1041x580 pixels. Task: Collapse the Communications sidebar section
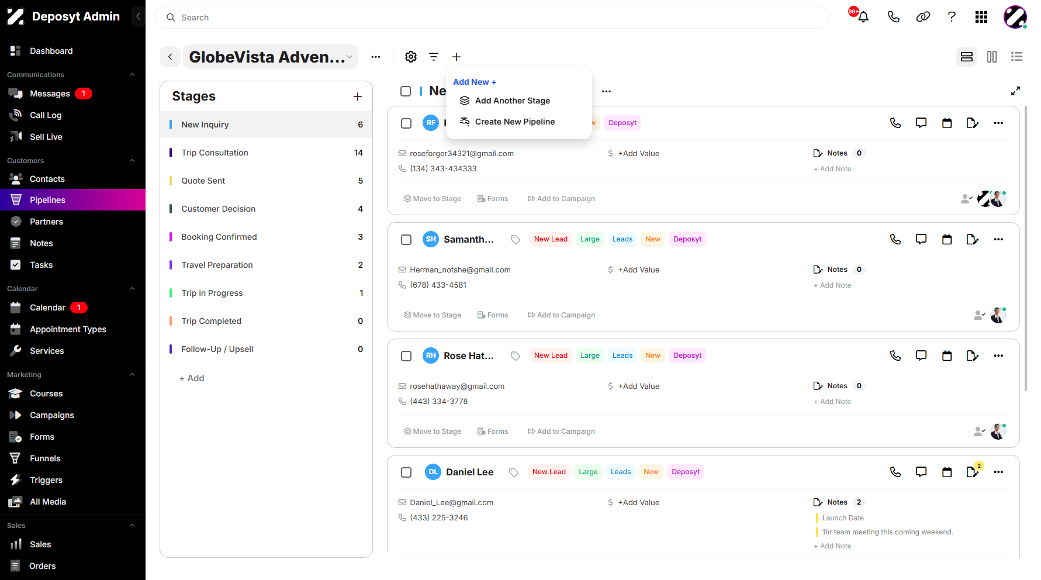click(x=132, y=75)
